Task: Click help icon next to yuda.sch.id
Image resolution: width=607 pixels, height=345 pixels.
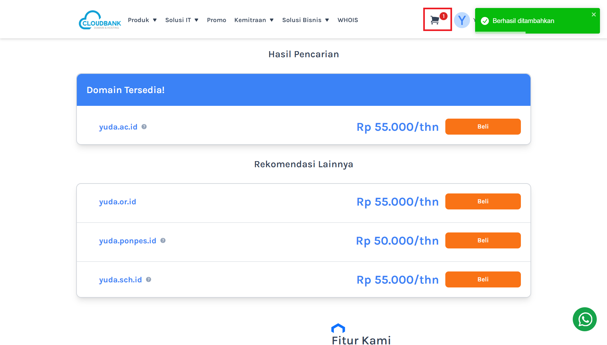Action: (x=149, y=279)
